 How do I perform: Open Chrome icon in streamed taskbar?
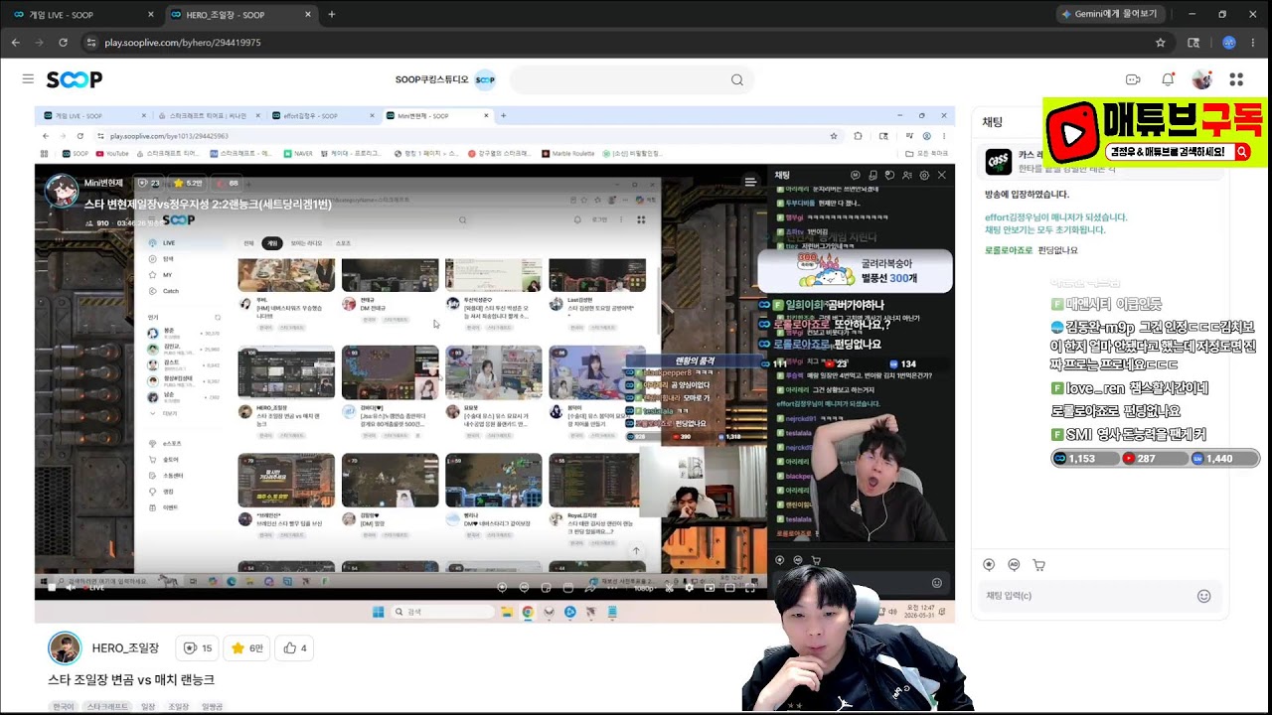[x=528, y=612]
